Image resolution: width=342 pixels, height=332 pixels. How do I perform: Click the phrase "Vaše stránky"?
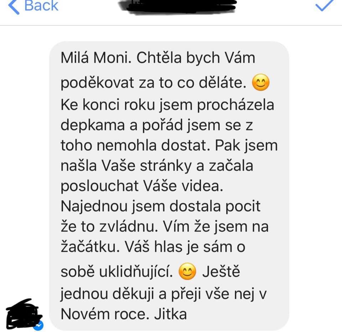146,166
